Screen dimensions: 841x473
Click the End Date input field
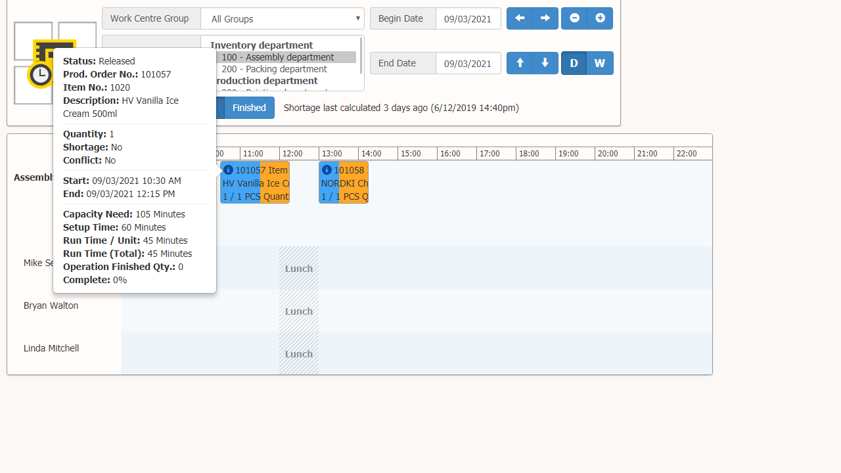click(468, 64)
